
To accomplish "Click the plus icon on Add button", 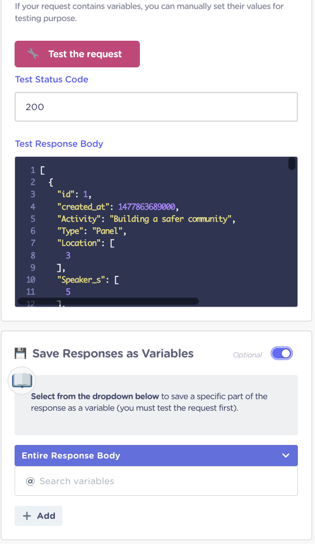I will click(x=27, y=516).
